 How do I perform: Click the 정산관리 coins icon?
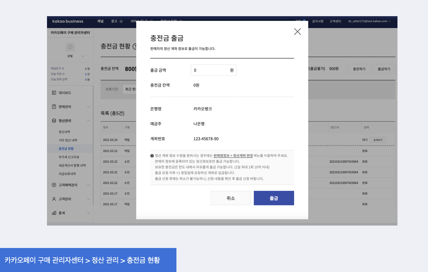(54, 121)
